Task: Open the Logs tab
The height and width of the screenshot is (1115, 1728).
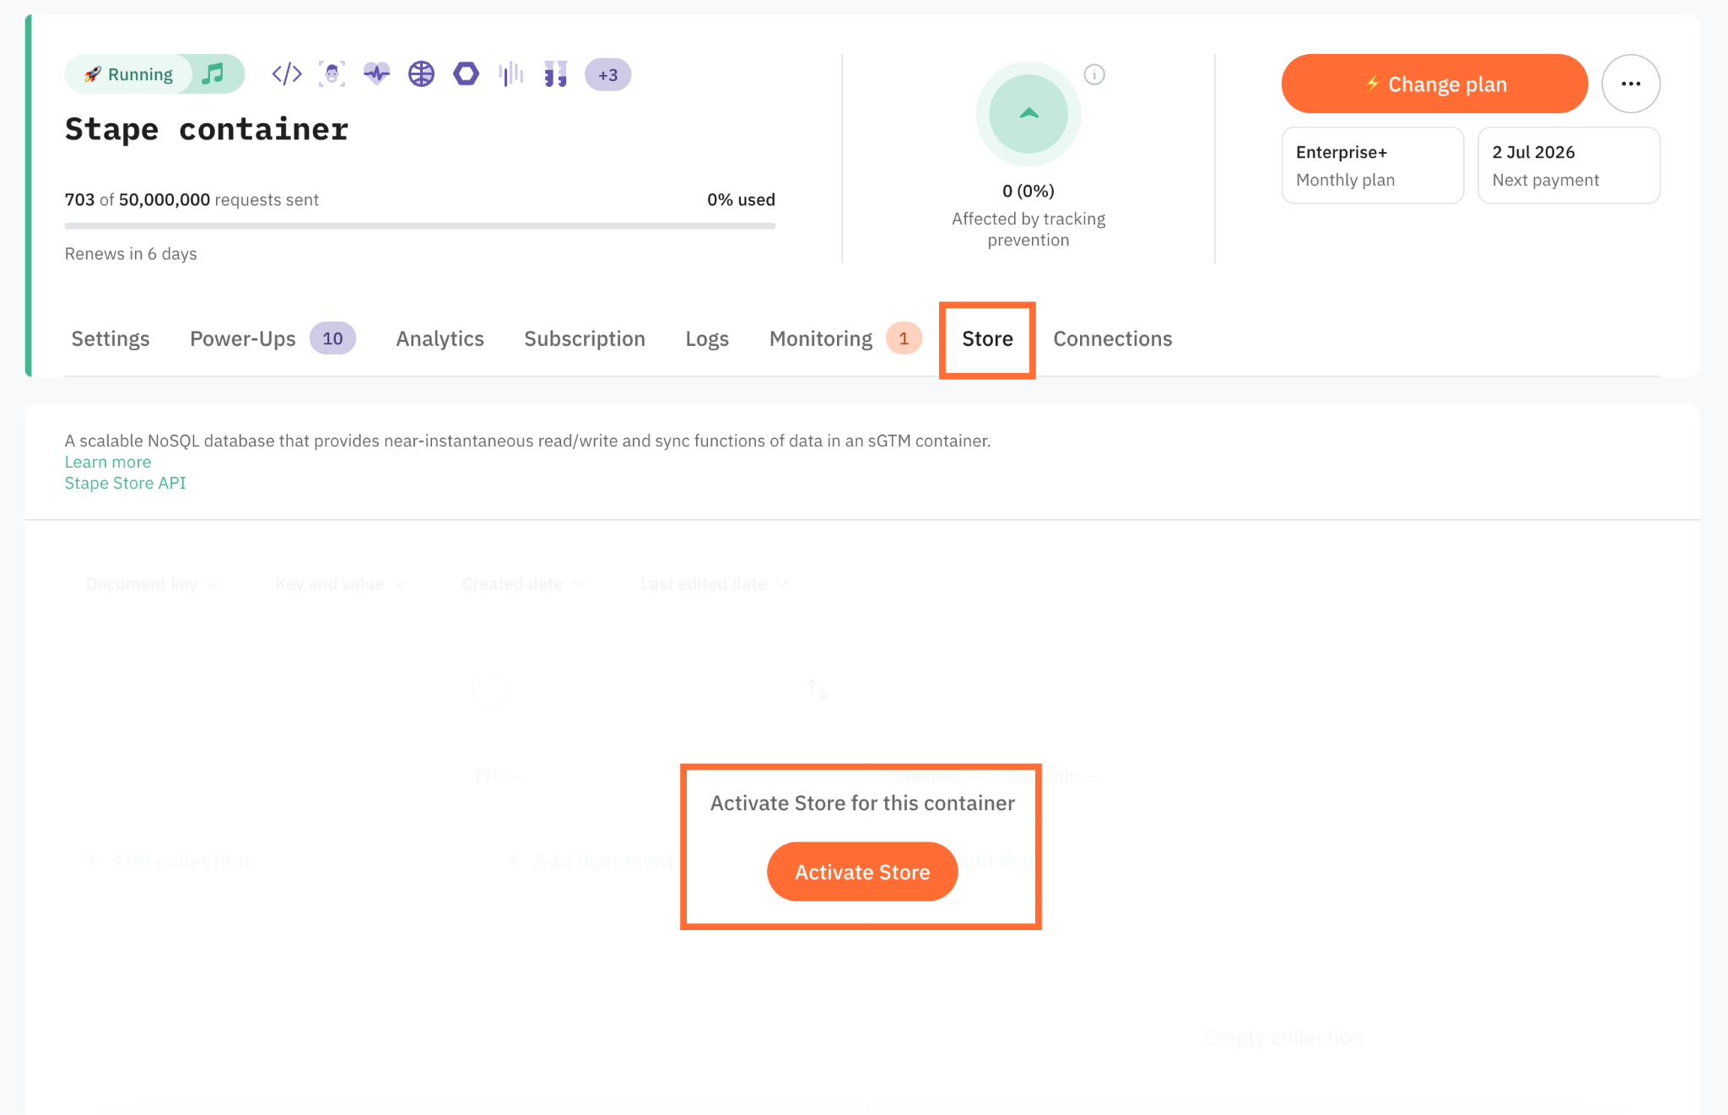Action: coord(707,338)
